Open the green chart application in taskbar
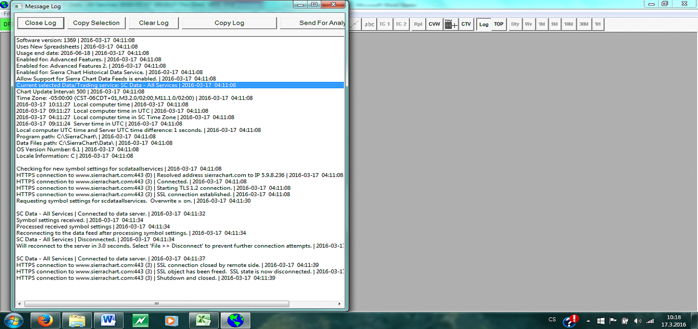The height and width of the screenshot is (329, 698). pyautogui.click(x=141, y=321)
